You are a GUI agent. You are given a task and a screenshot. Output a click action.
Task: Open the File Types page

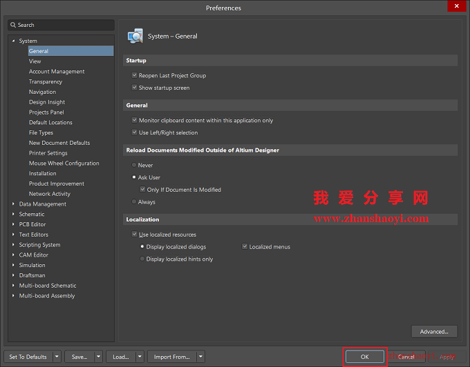click(x=41, y=132)
